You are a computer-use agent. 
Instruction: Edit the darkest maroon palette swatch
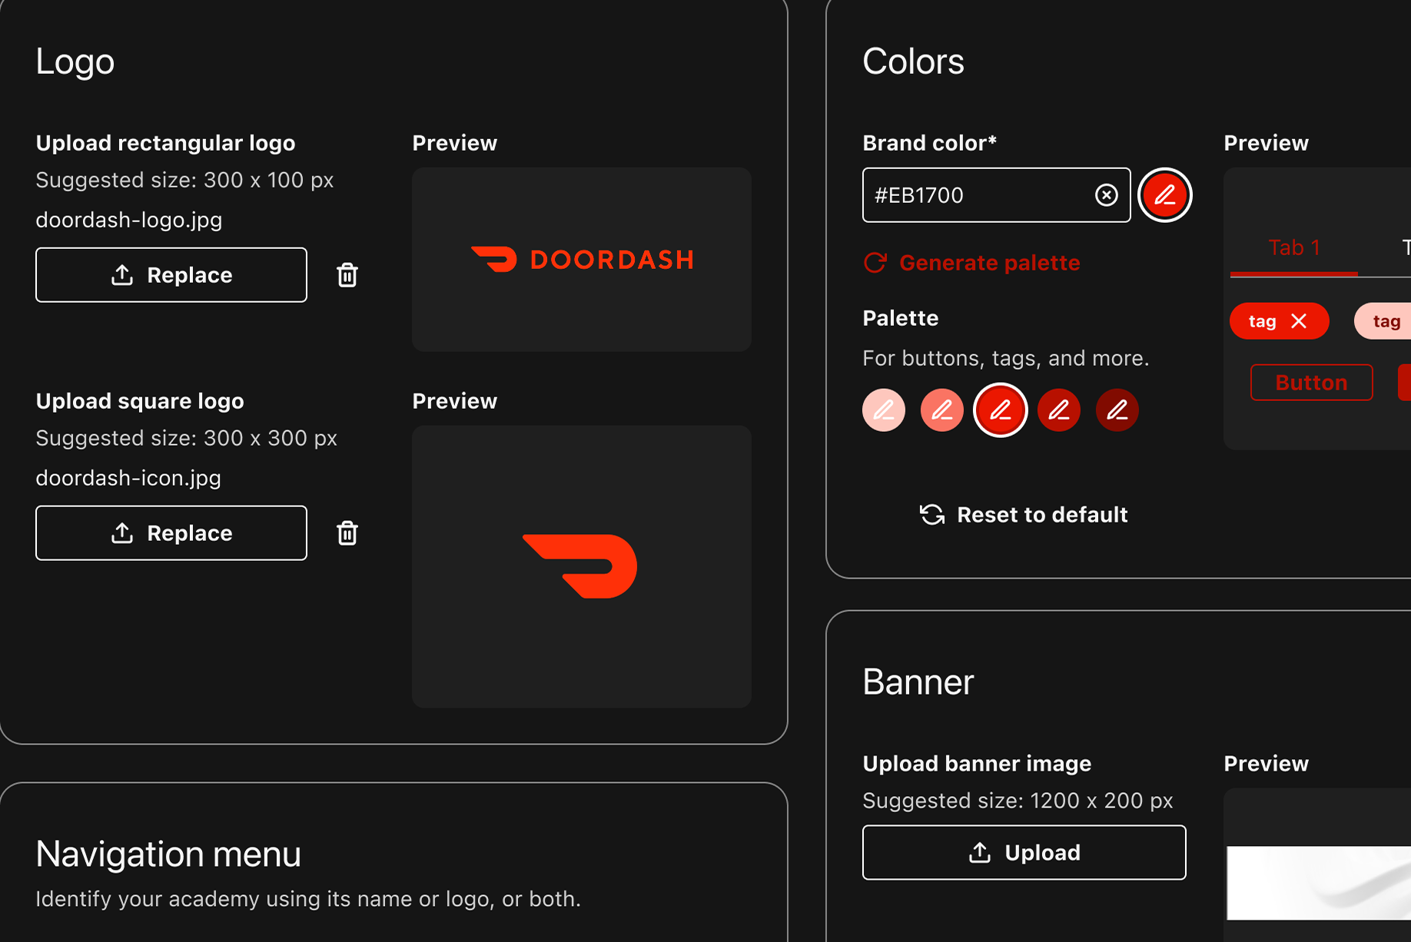click(x=1117, y=410)
